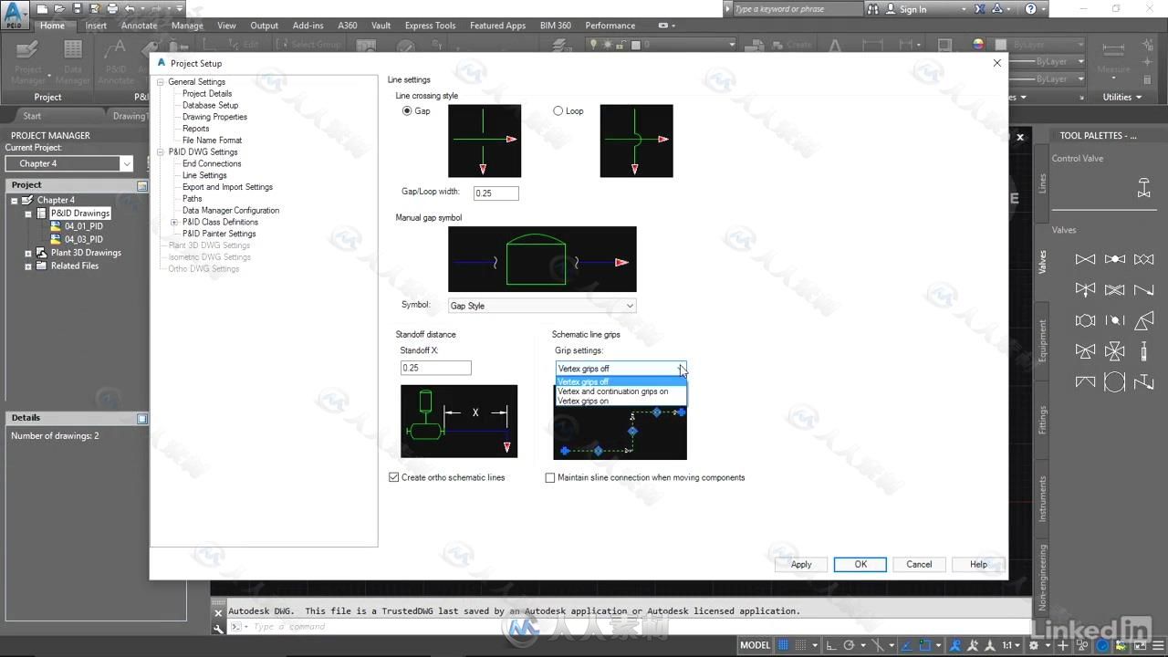Viewport: 1168px width, 657px height.
Task: Select Line Settings in settings tree
Action: coord(204,175)
